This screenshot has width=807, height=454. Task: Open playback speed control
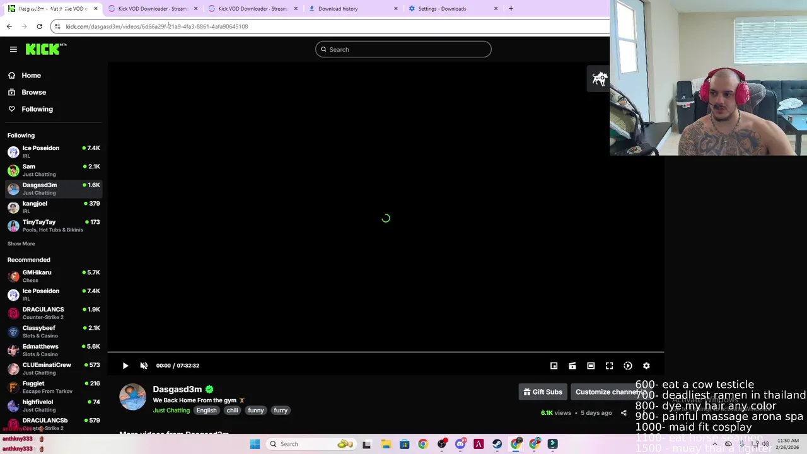628,366
